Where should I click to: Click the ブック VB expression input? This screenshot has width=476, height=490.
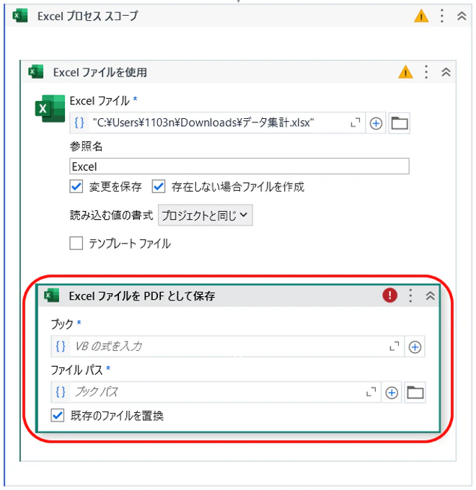coord(229,347)
